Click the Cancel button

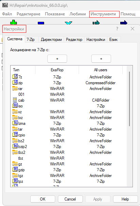pyautogui.click(x=70, y=199)
